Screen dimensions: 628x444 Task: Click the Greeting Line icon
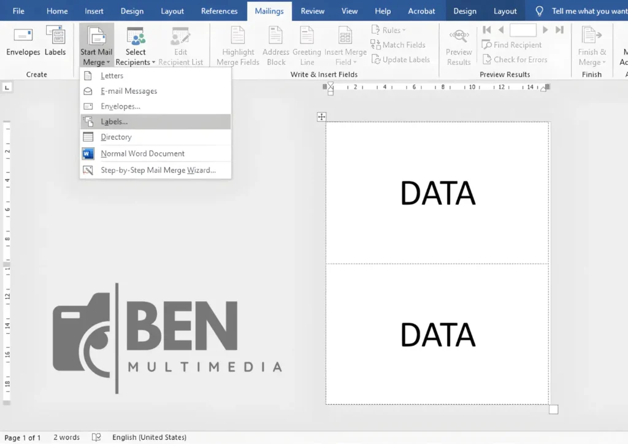(307, 37)
